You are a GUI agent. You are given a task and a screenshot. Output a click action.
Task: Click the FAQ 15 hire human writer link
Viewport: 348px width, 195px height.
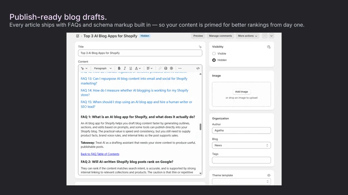click(137, 104)
